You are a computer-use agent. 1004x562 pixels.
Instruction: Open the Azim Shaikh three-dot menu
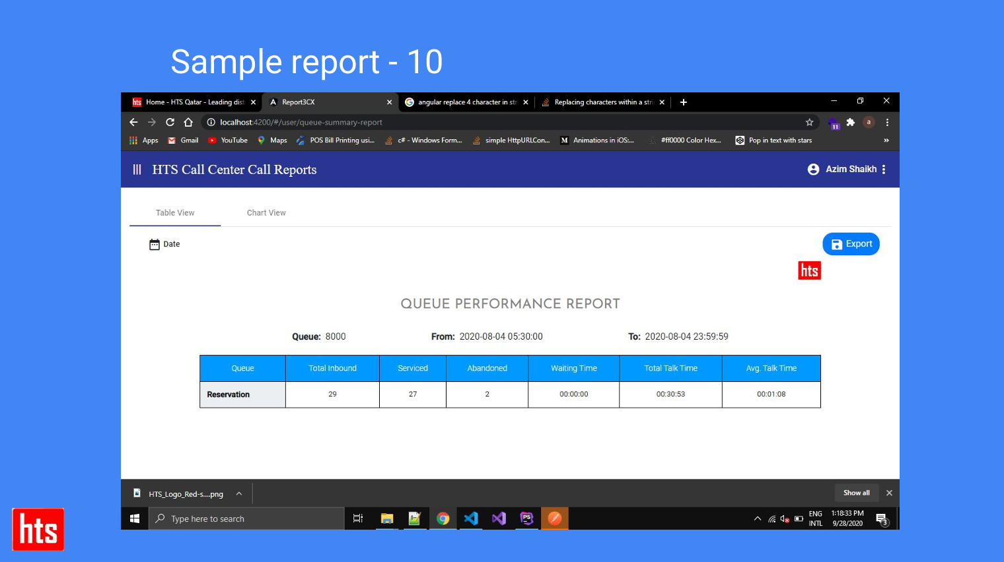tap(884, 170)
